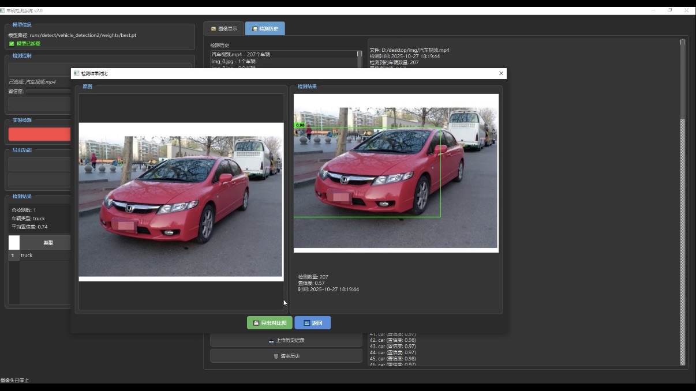Click the icon on the 返回 button
This screenshot has width=696, height=391.
pos(307,323)
